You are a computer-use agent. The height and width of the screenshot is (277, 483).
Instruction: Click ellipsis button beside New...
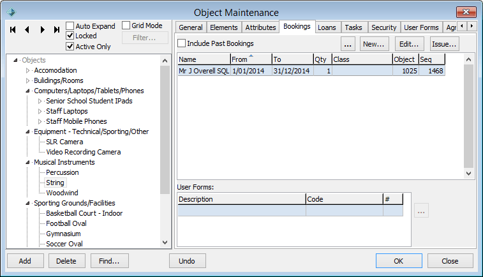348,44
